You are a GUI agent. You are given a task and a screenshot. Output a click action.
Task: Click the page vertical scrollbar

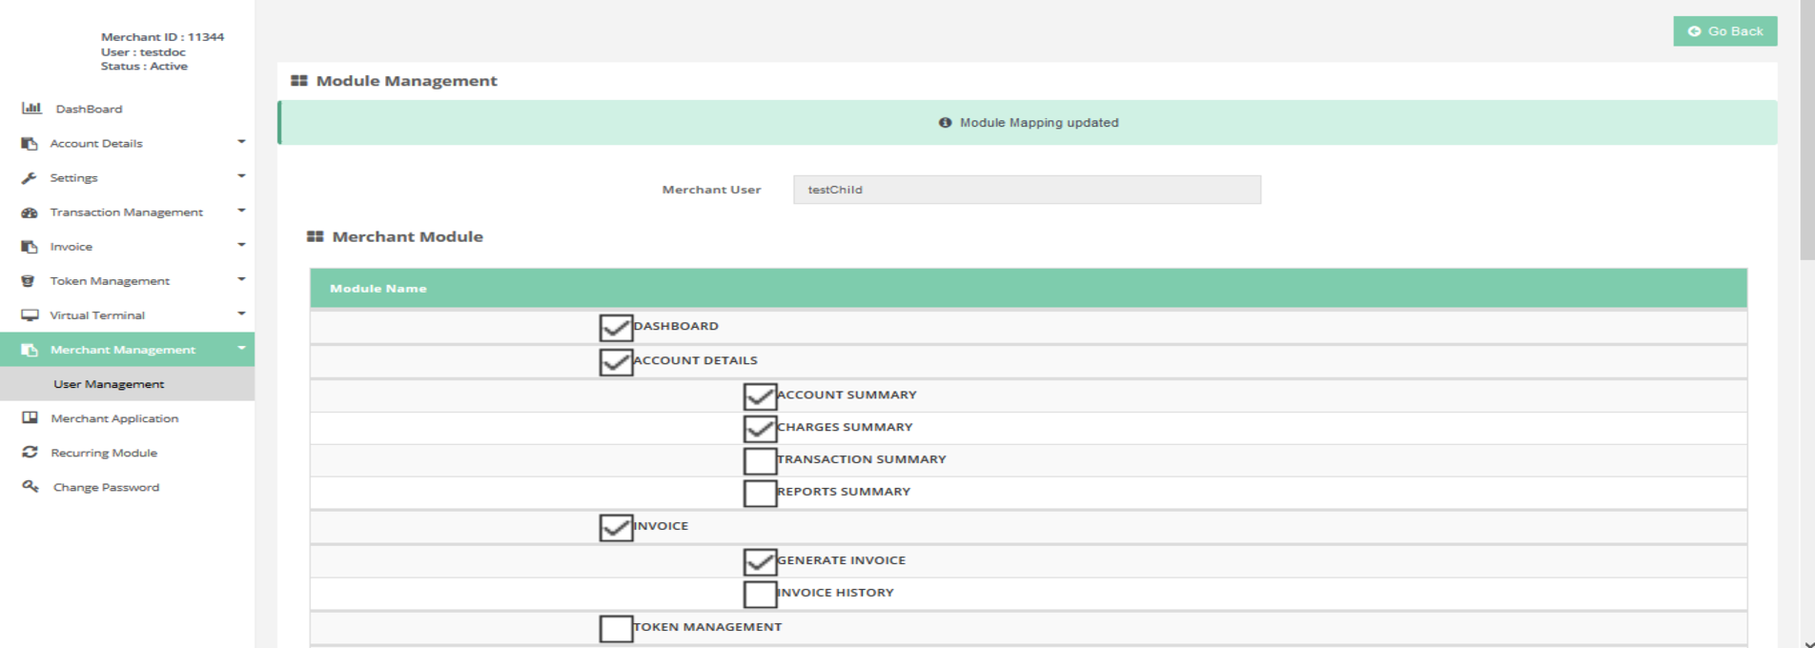click(1806, 133)
